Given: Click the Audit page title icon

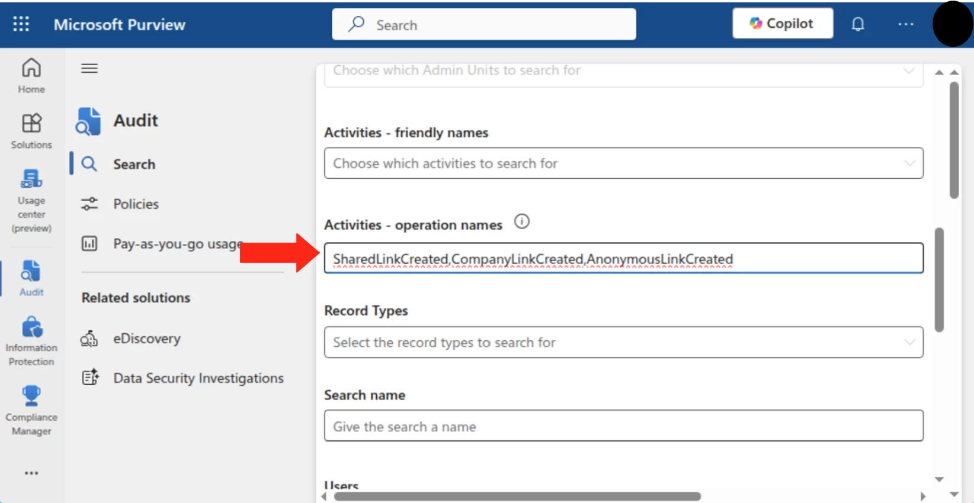Looking at the screenshot, I should (88, 121).
